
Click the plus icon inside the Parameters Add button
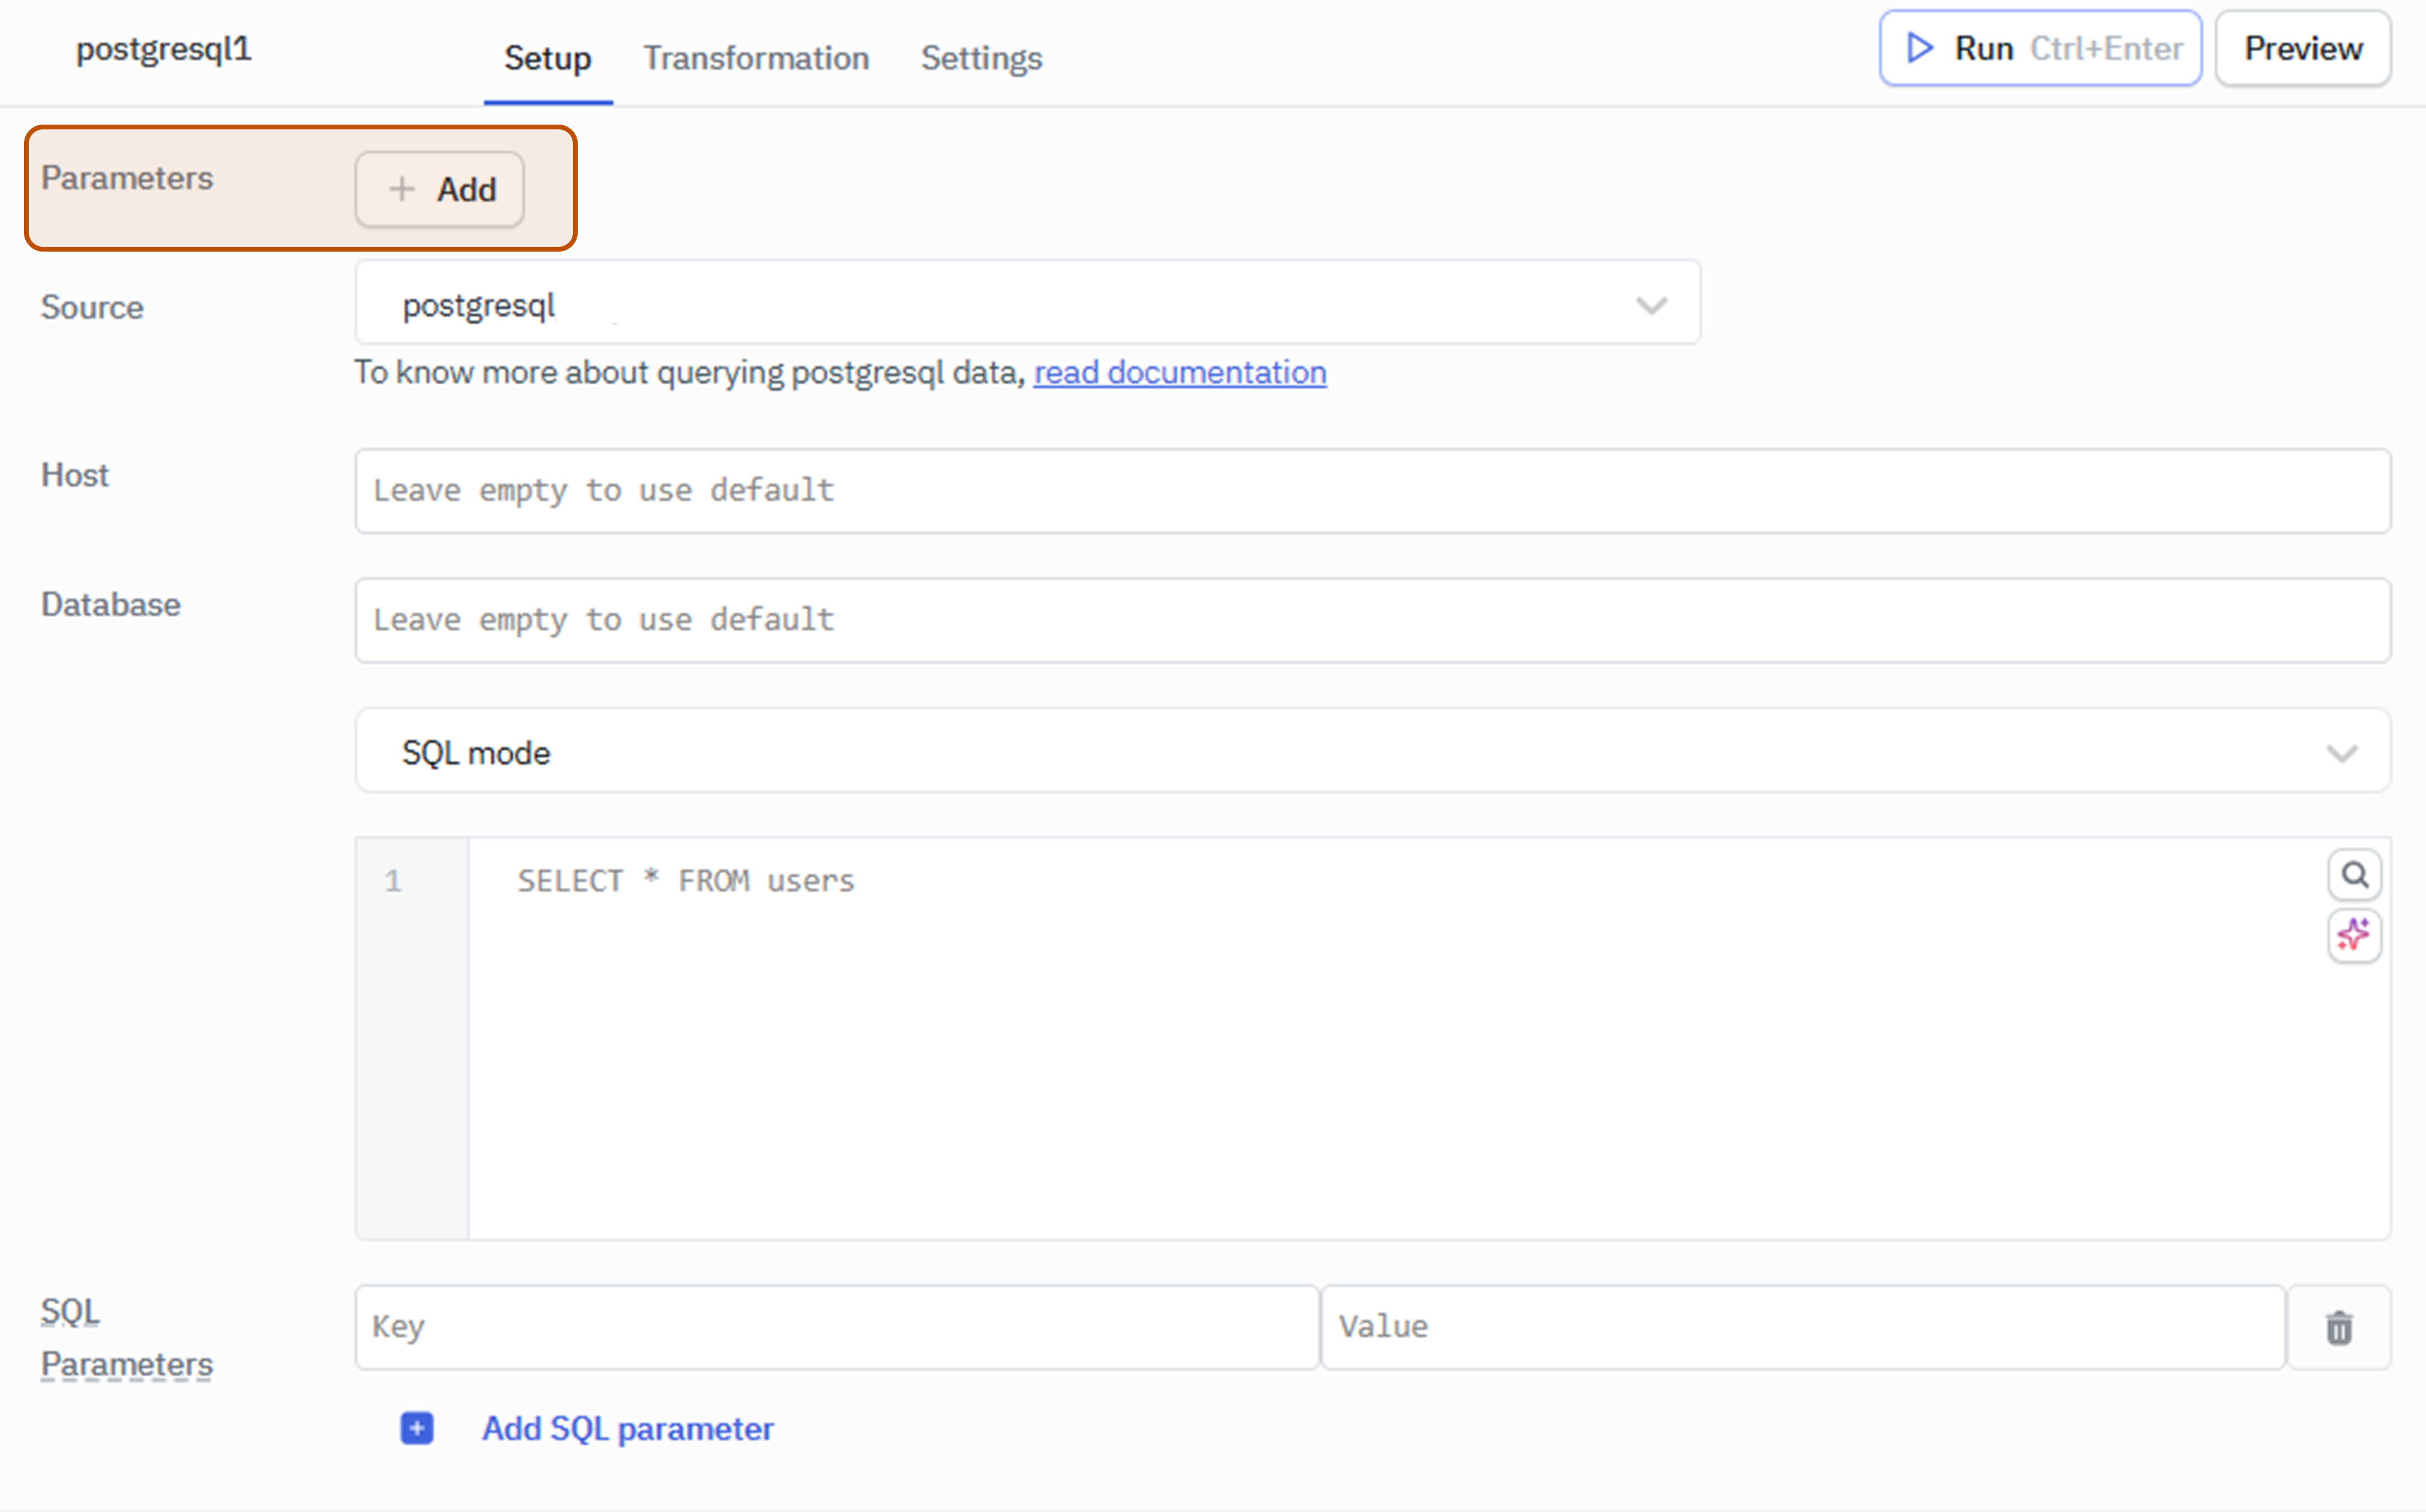point(402,189)
